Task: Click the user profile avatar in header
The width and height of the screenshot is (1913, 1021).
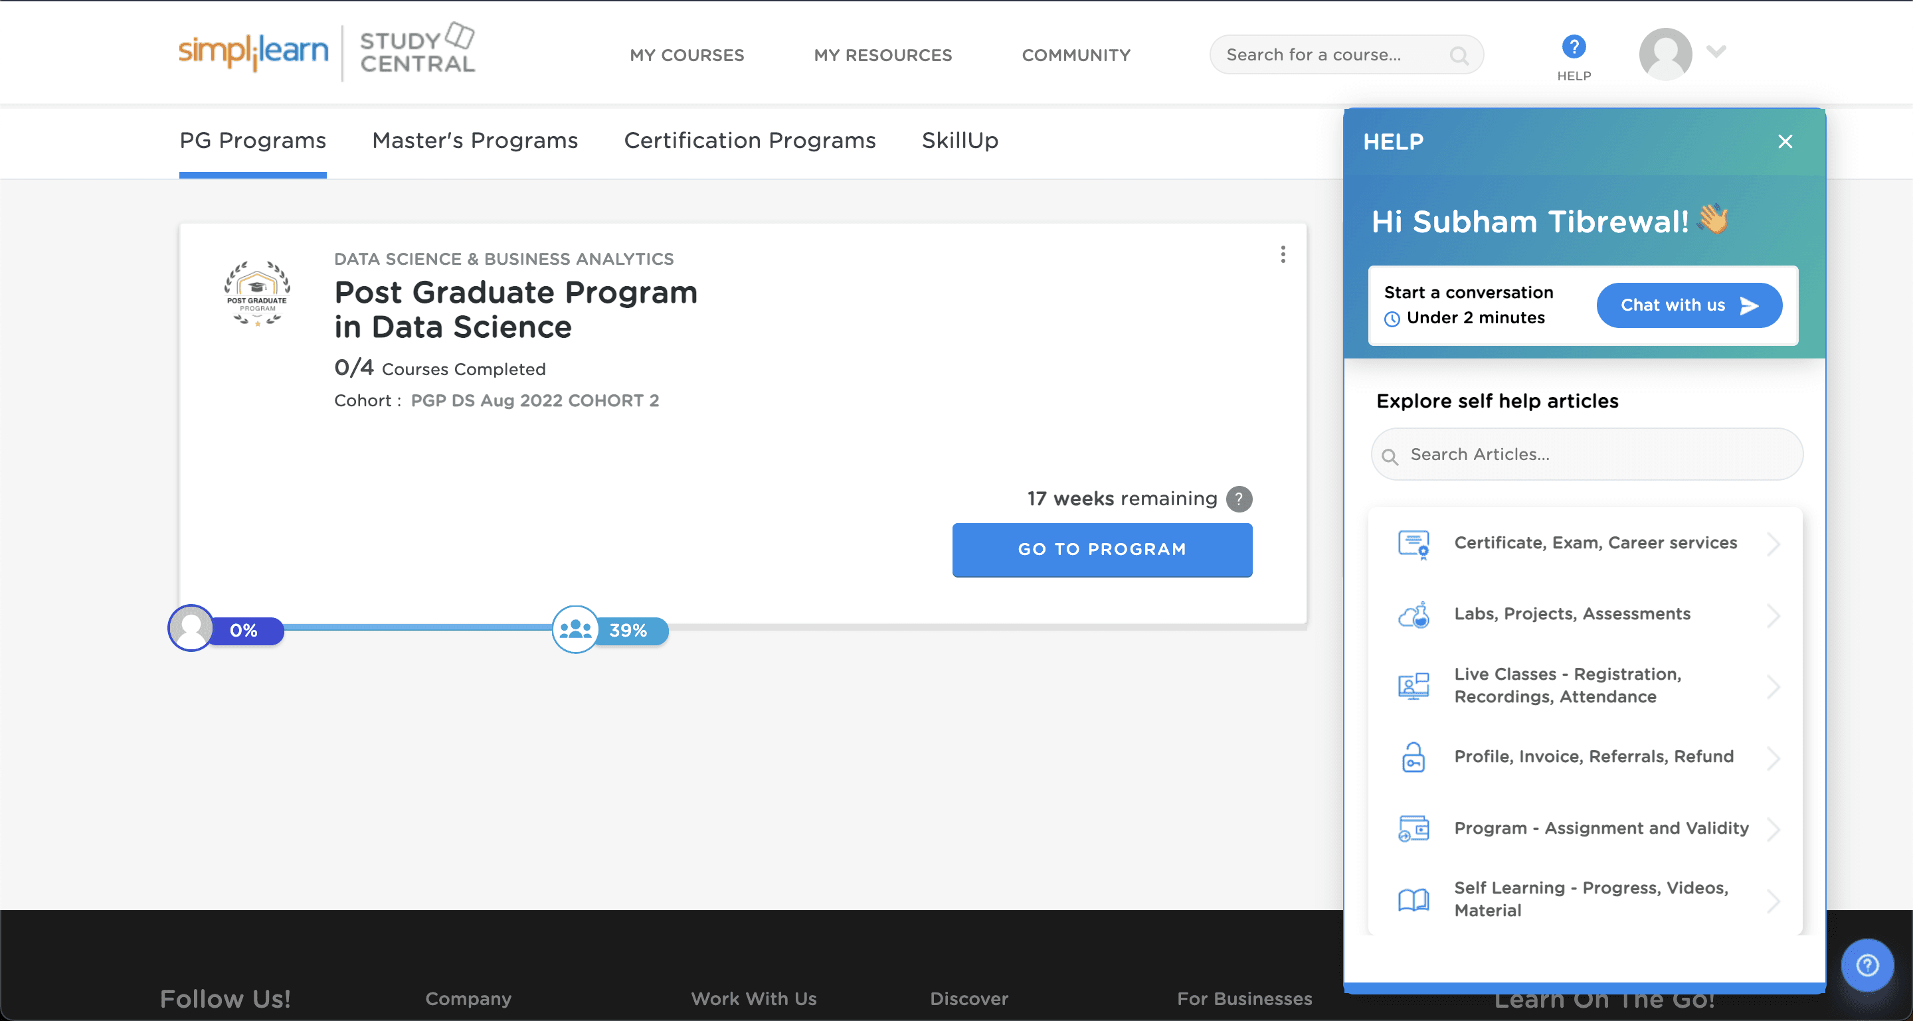Action: (1665, 53)
